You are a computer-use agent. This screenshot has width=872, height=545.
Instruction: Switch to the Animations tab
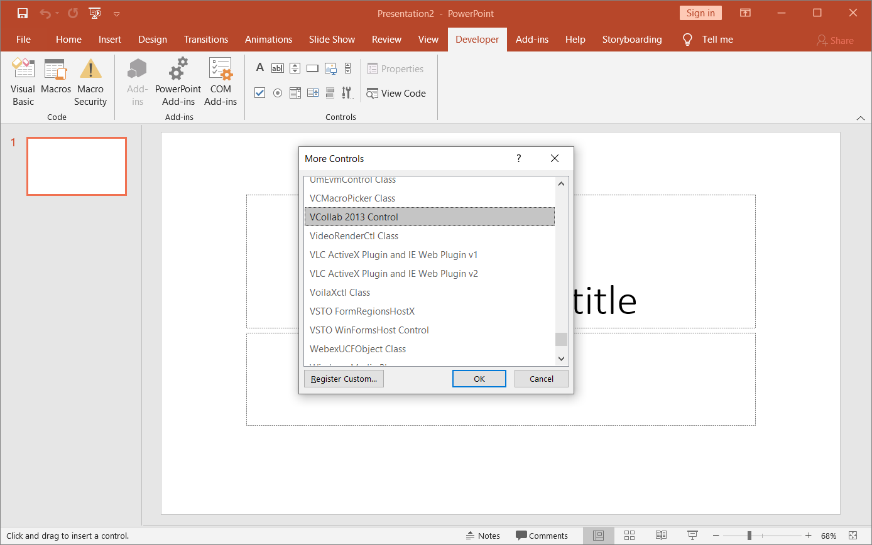(269, 39)
